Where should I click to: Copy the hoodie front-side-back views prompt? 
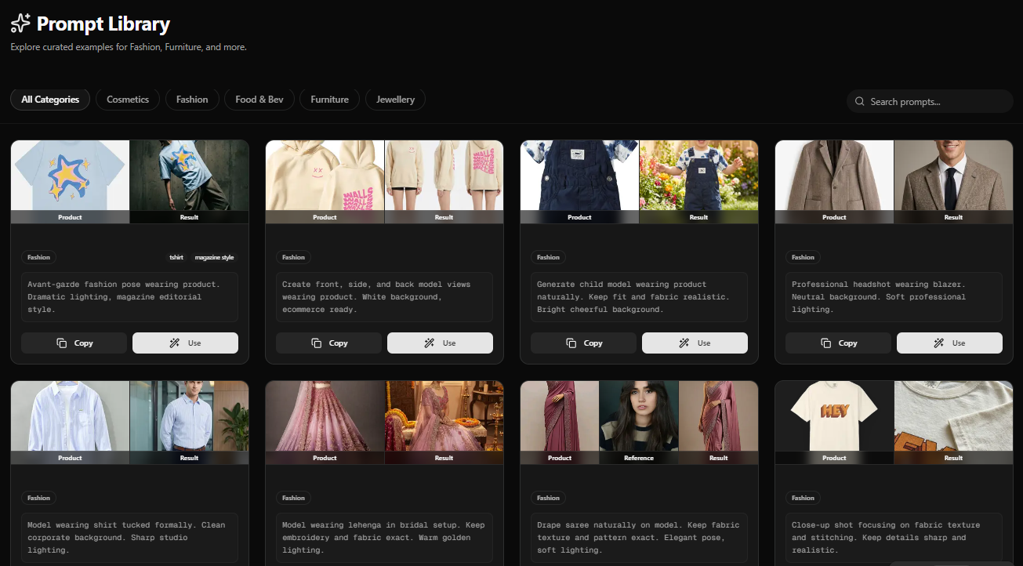(328, 343)
